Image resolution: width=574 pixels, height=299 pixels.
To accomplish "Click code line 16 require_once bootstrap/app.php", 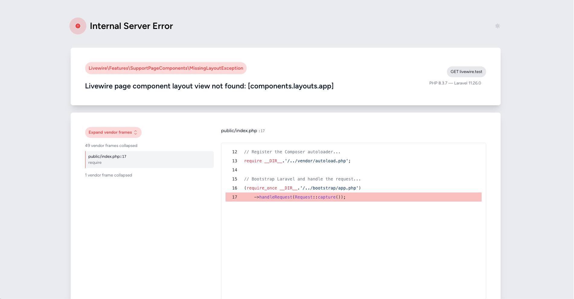I will click(x=302, y=188).
